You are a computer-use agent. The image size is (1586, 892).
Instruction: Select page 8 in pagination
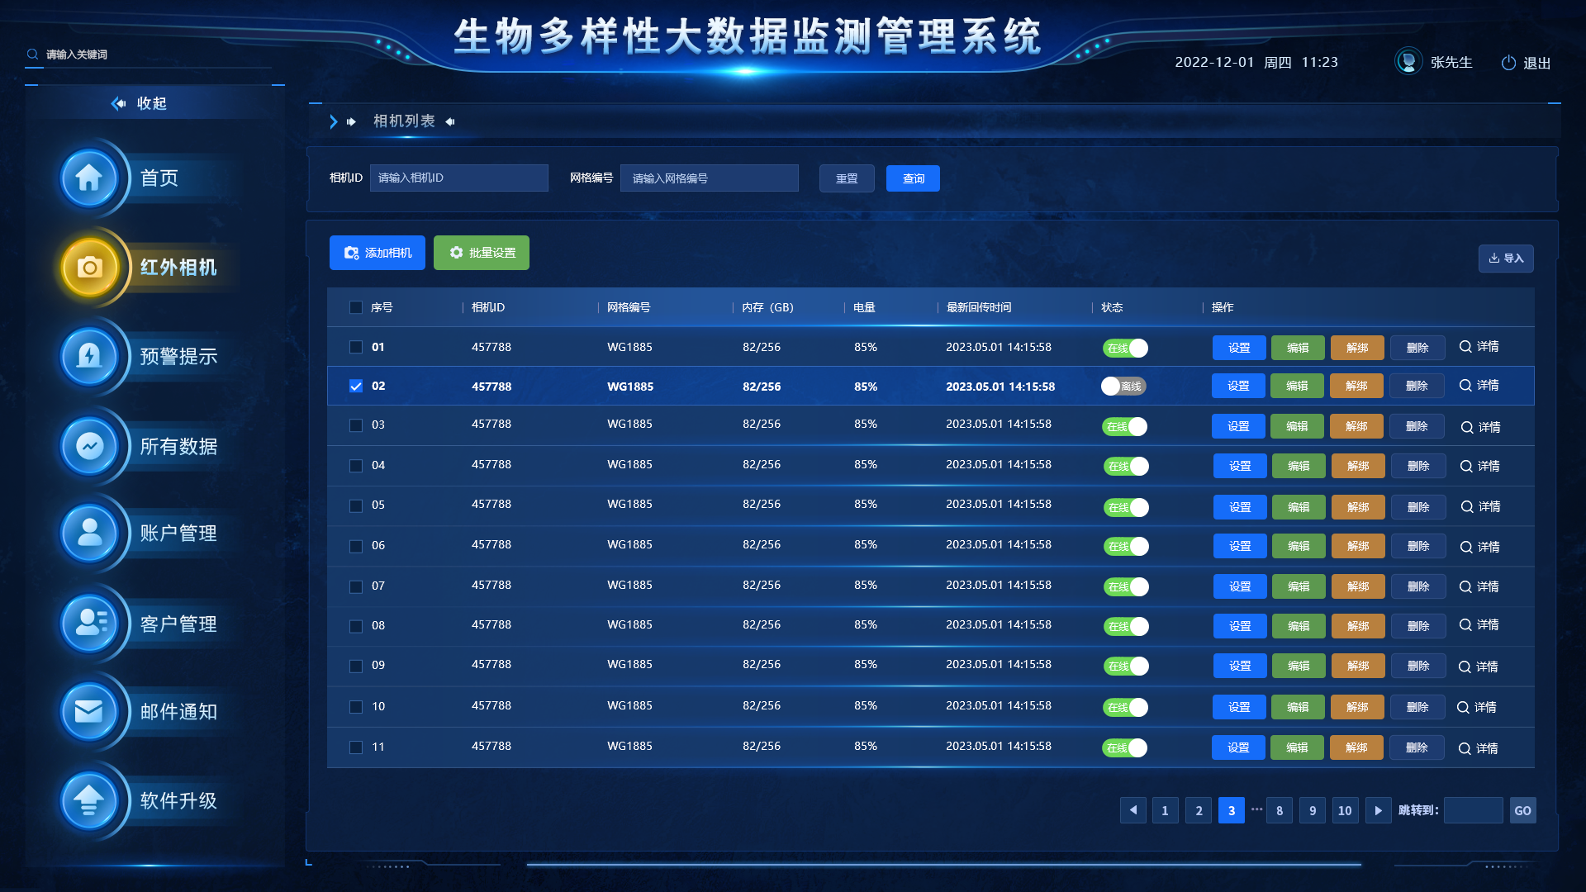tap(1280, 810)
